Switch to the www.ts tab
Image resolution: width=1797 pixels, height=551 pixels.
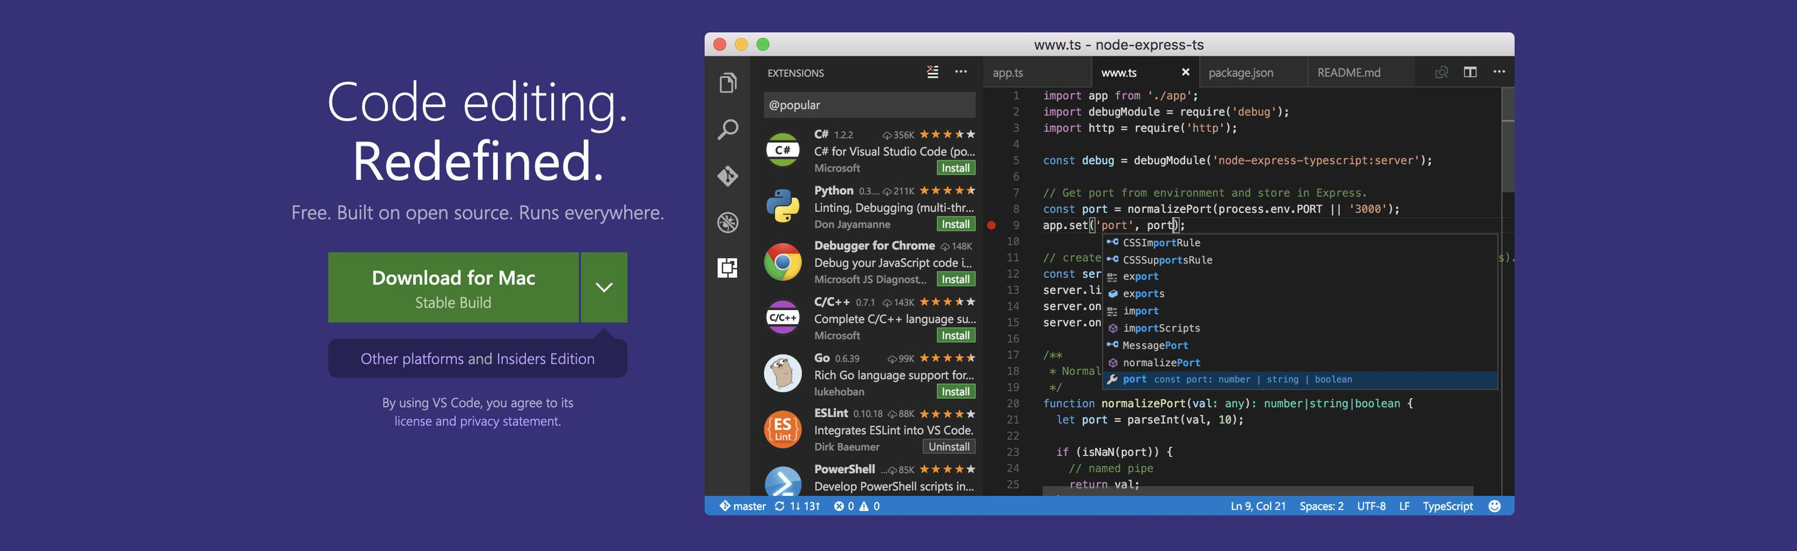tap(1118, 73)
